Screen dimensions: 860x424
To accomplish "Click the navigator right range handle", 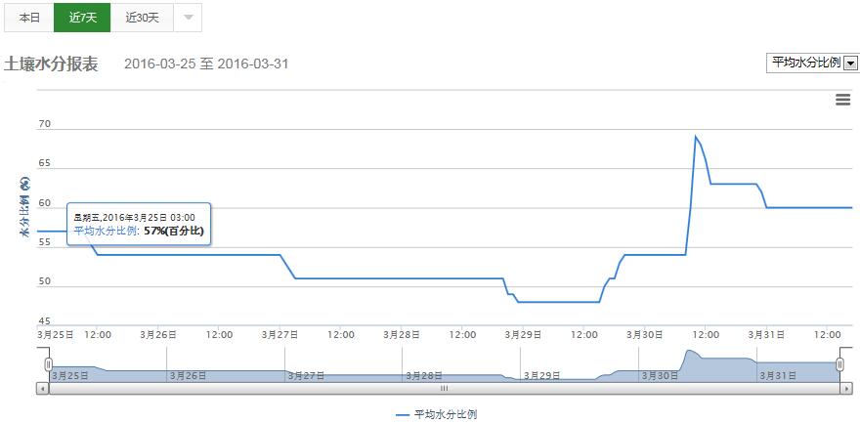I will 840,364.
